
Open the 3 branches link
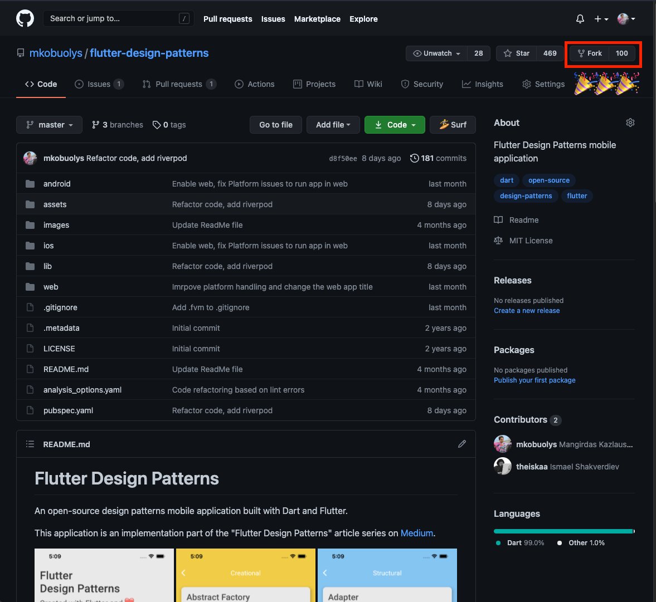point(118,125)
